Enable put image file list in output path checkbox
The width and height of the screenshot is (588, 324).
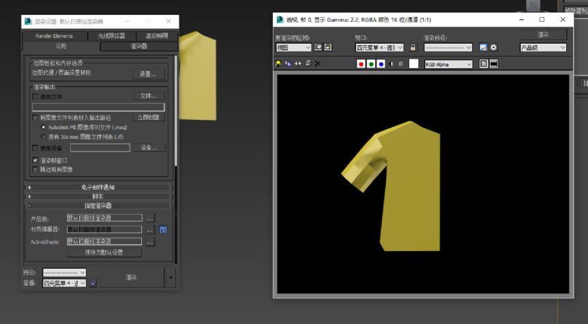pyautogui.click(x=35, y=117)
